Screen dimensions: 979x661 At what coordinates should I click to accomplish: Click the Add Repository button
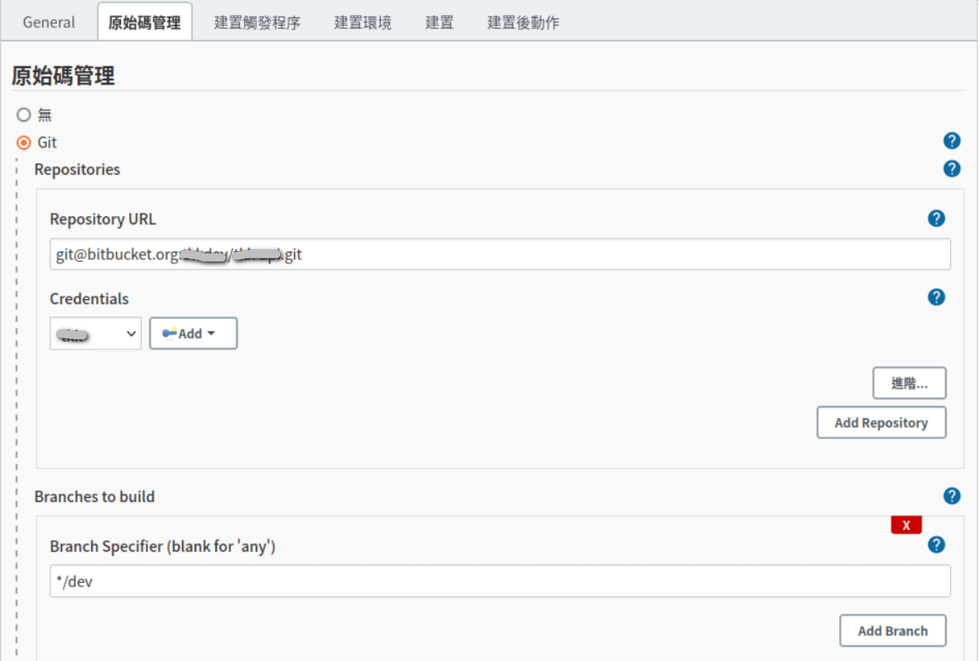(x=880, y=422)
